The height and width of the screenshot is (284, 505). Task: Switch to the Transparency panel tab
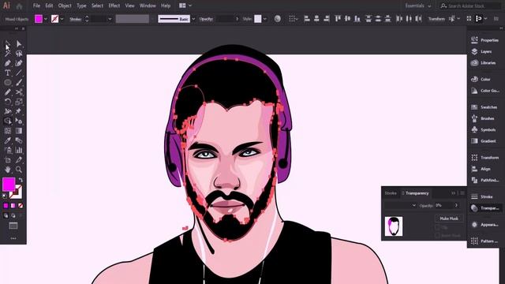417,193
